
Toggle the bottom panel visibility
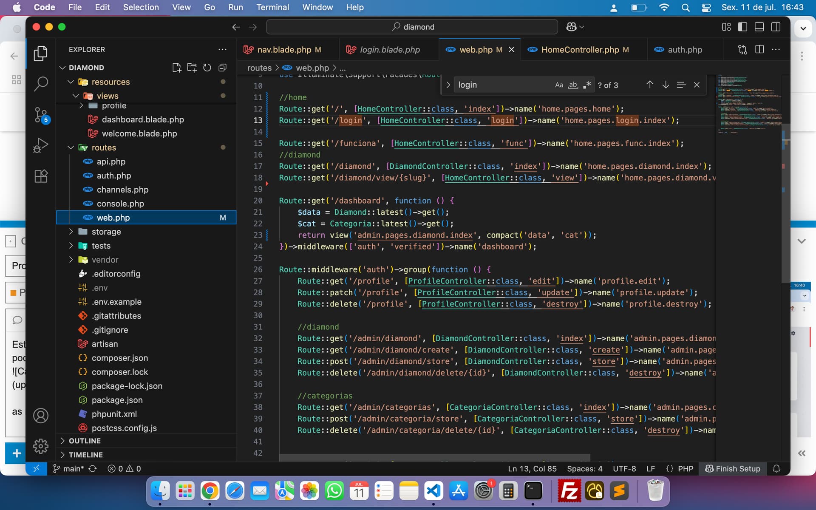759,27
